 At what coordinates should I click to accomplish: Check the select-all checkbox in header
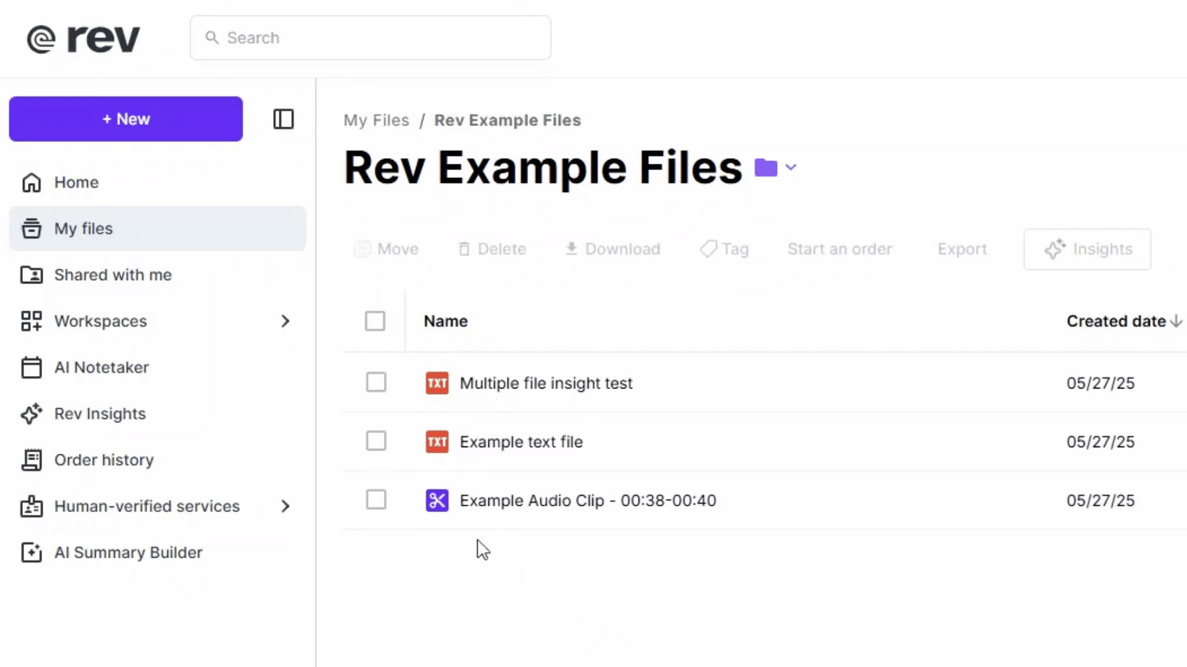375,321
